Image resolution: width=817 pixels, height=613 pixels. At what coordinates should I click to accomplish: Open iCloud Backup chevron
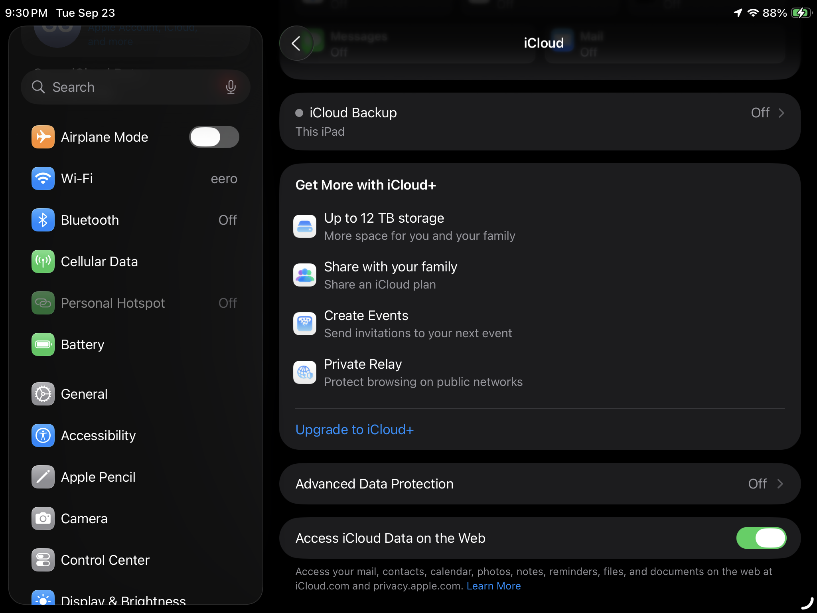coord(781,113)
